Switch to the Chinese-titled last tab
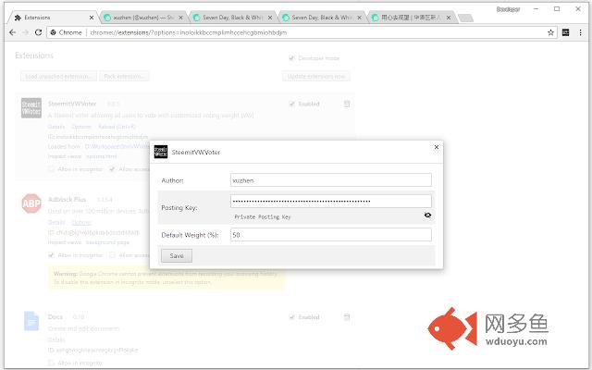Screen dimensions: 592x370 tap(410, 18)
